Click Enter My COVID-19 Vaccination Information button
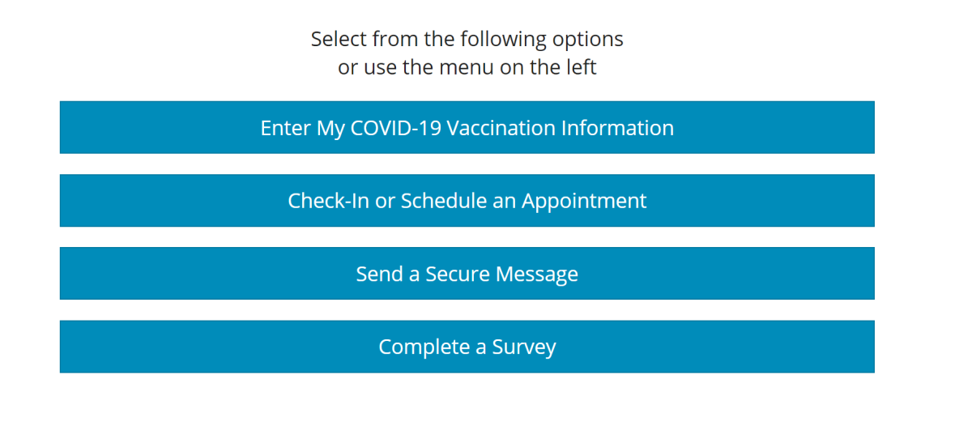Viewport: 972px width, 430px height. [x=467, y=128]
